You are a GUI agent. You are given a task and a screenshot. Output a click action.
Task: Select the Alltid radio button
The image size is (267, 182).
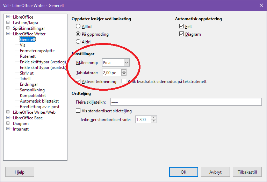tap(78, 26)
